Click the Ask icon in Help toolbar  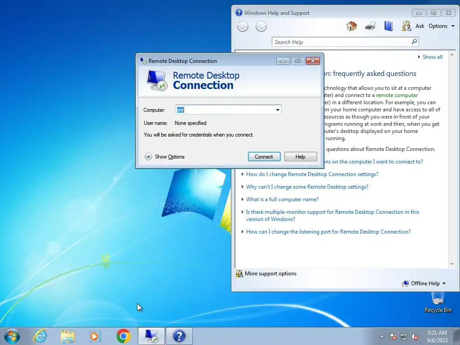point(406,26)
